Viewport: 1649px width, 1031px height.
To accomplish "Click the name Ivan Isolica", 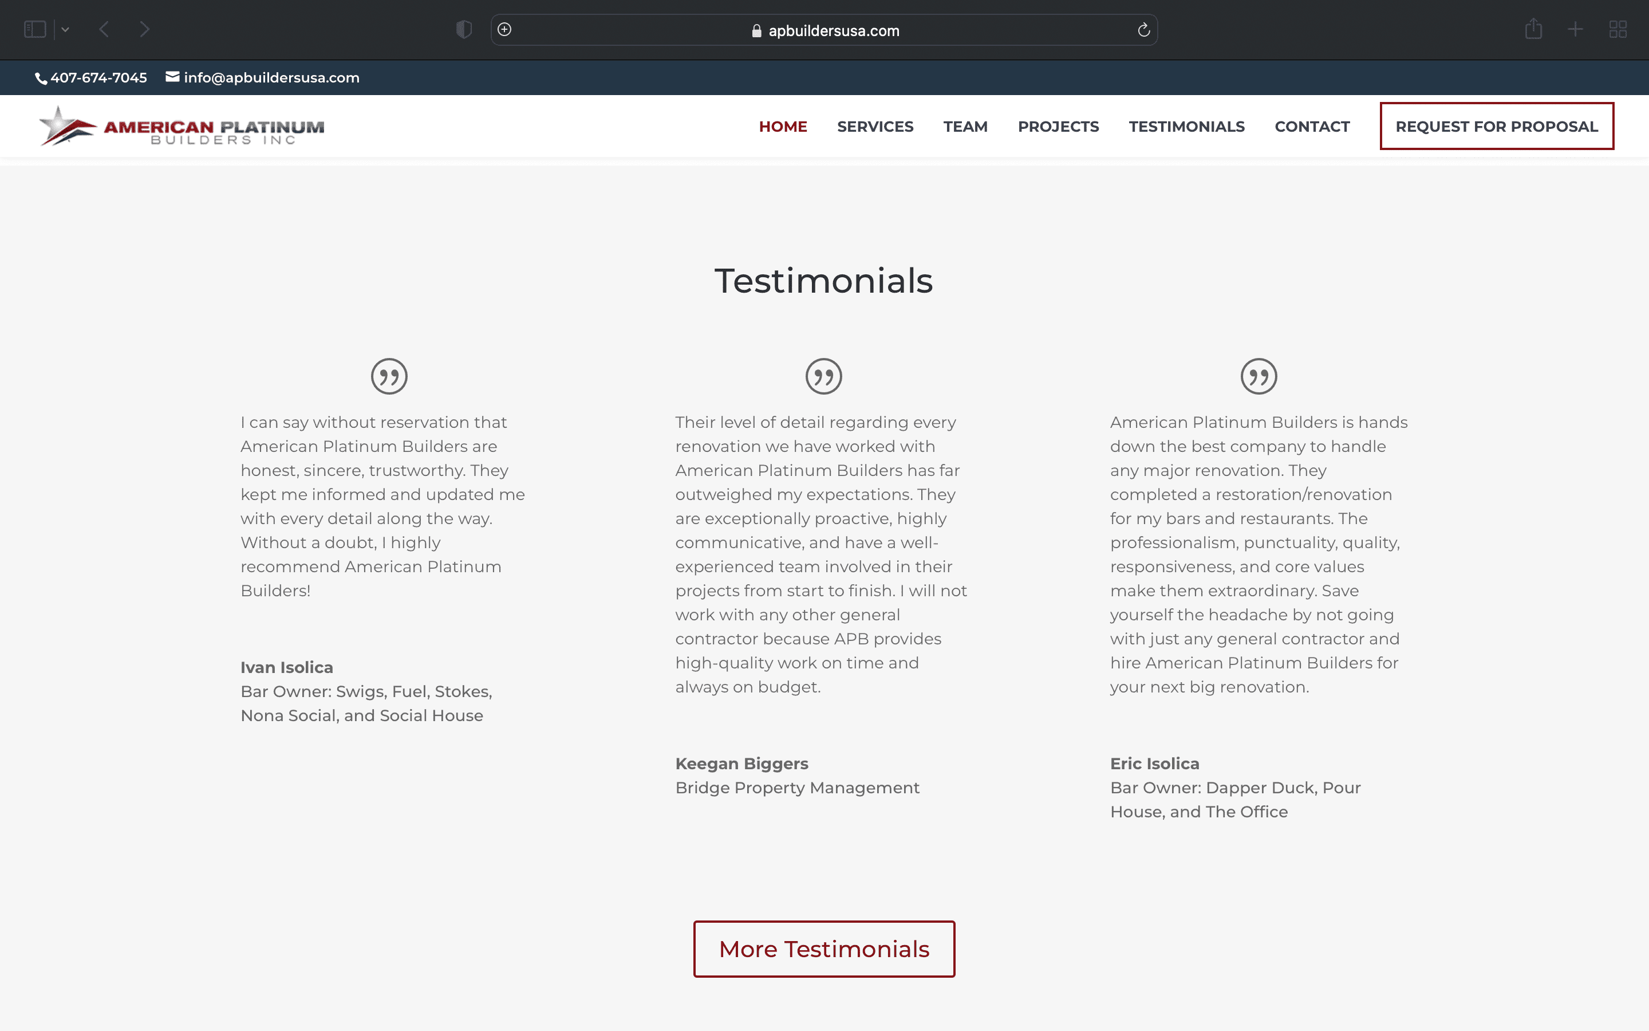I will tap(287, 667).
